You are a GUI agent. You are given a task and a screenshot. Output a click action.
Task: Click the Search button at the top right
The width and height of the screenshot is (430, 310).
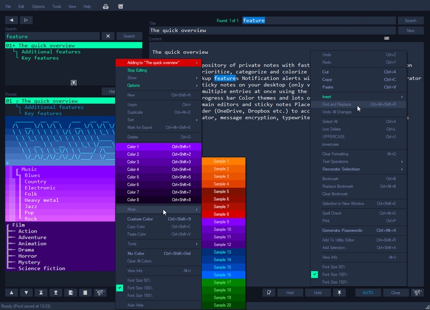tap(411, 20)
